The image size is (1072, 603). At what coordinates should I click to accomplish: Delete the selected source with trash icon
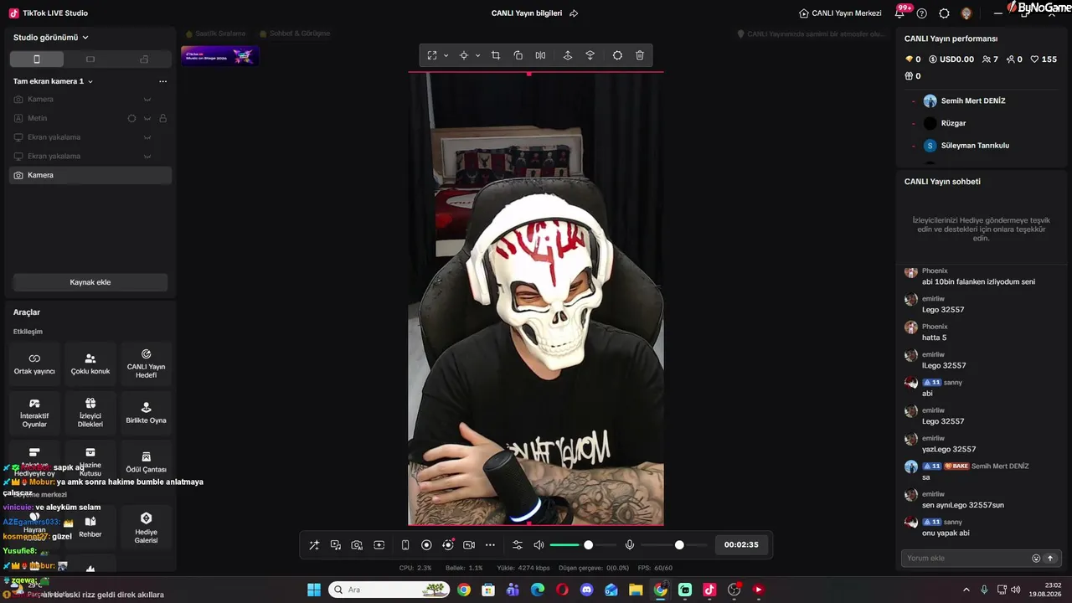pos(640,55)
